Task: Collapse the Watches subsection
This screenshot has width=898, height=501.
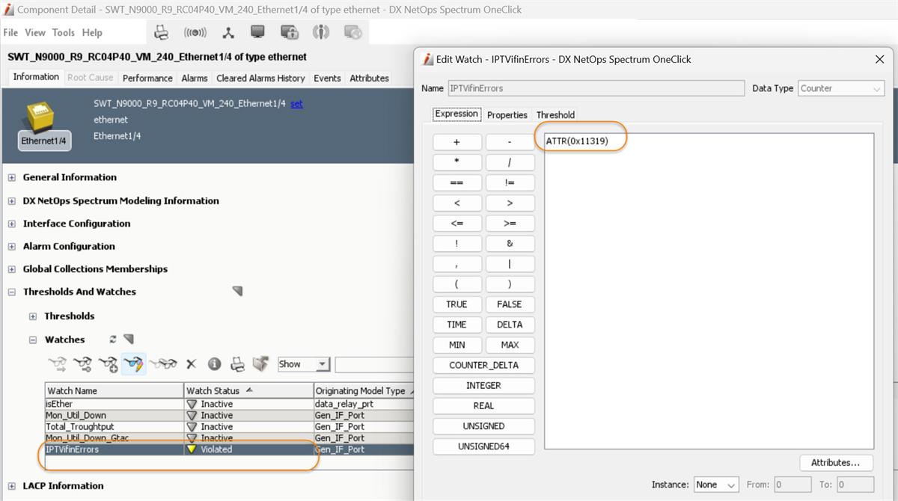Action: (33, 339)
